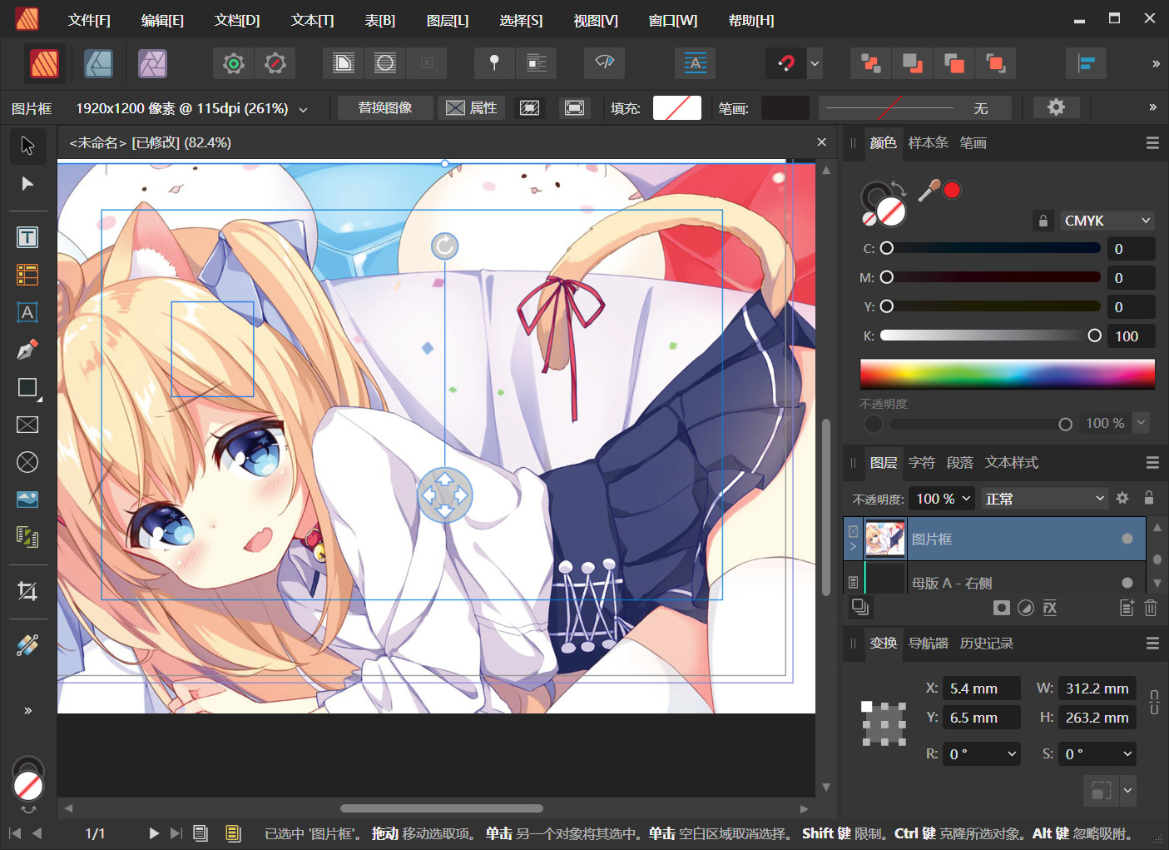Swap fill and stroke arrows in Colour panel

(x=899, y=188)
